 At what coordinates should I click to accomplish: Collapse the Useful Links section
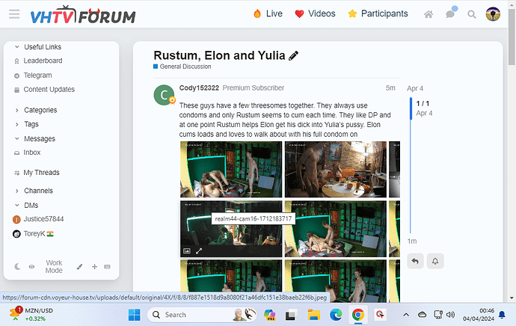pyautogui.click(x=17, y=47)
